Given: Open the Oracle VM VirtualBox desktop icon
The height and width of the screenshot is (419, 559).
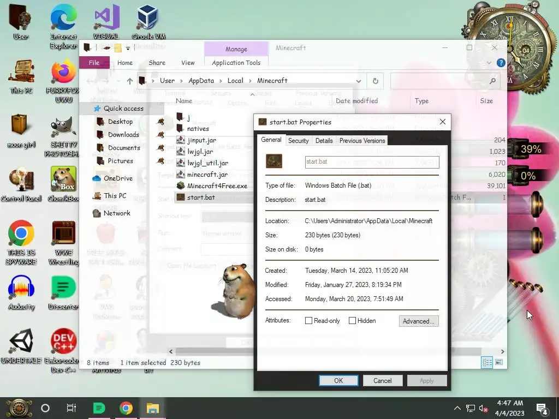Looking at the screenshot, I should point(148,21).
